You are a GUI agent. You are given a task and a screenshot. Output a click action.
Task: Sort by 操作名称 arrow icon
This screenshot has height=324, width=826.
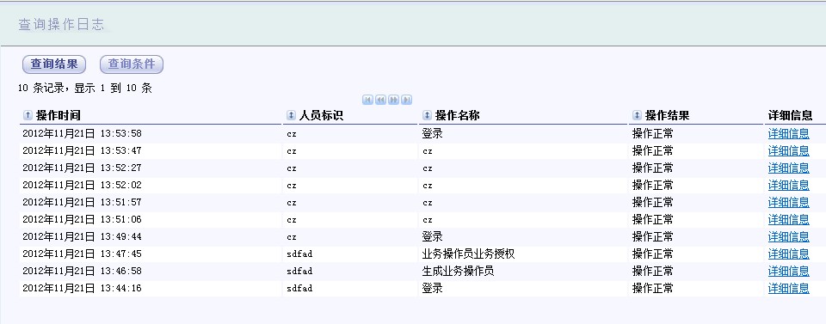(428, 115)
